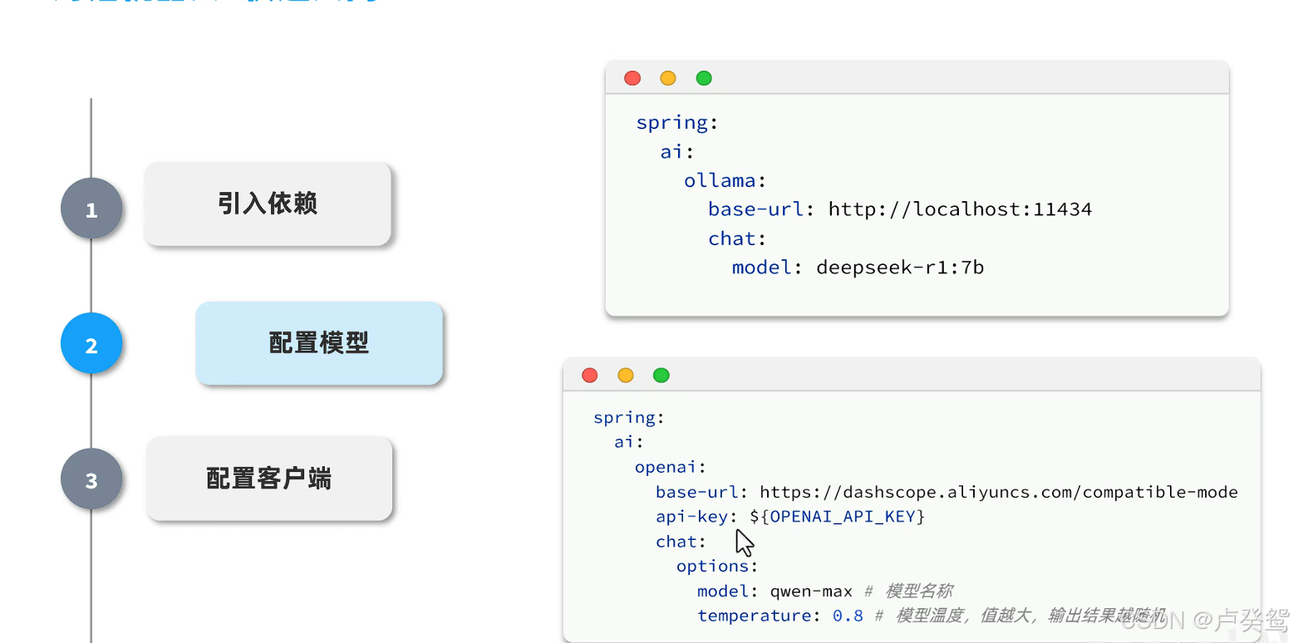Viewport: 1293px width, 643px height.
Task: Click 'spring:' in the ollama window
Action: coord(676,123)
